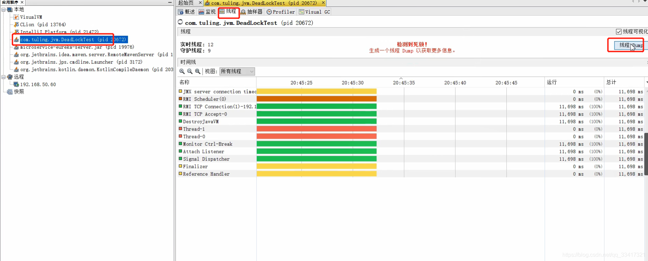648x261 pixels.
Task: Click the remote host computer icon
Action: (16, 84)
